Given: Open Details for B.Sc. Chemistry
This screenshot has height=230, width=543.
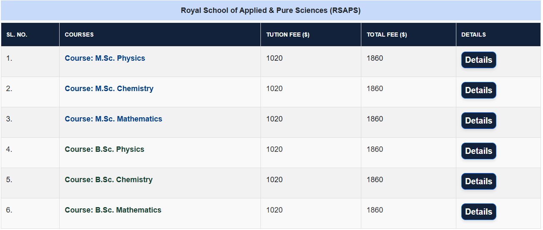Looking at the screenshot, I should [478, 181].
